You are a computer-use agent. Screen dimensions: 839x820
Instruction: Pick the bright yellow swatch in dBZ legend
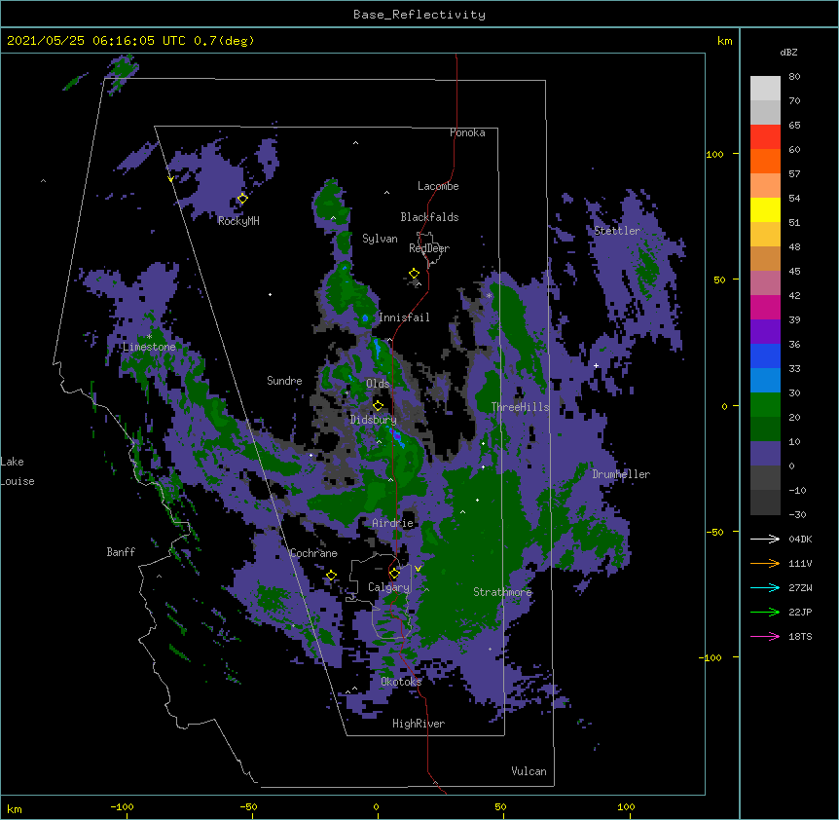click(765, 209)
